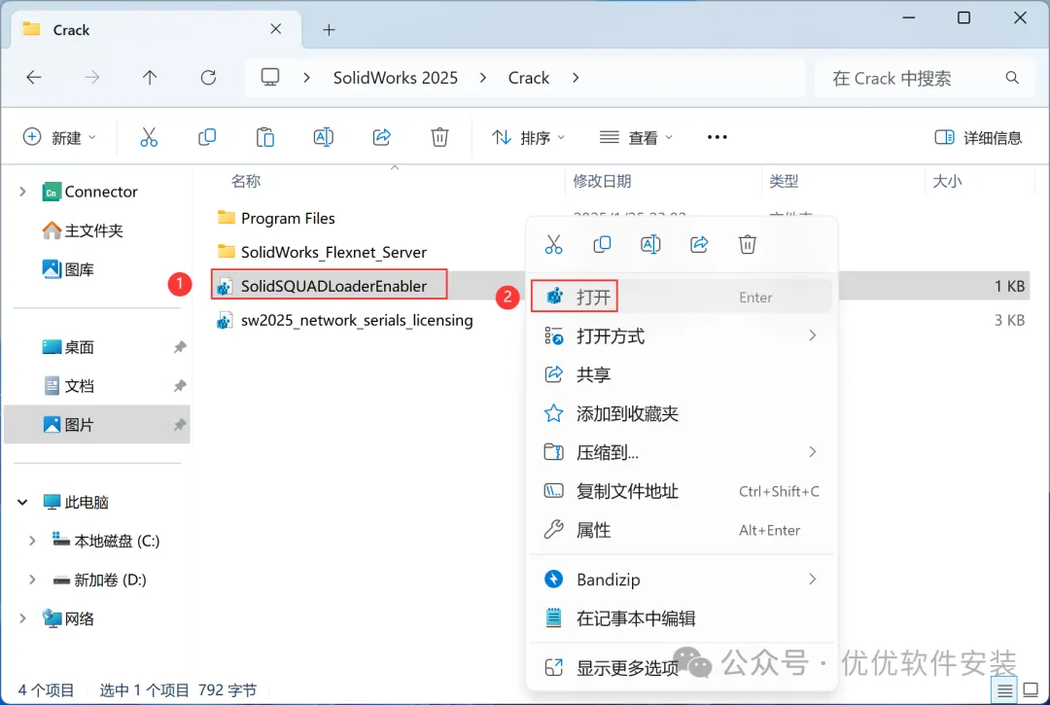The image size is (1050, 705).
Task: Choose 添加到收藏夹 in context menu
Action: [x=681, y=413]
